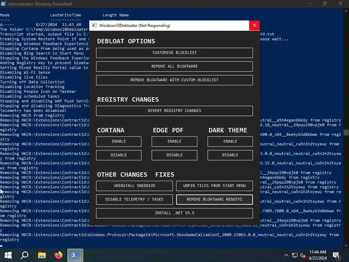Enable Dark Theme
Screen dimensions: 349x262
[230, 142]
